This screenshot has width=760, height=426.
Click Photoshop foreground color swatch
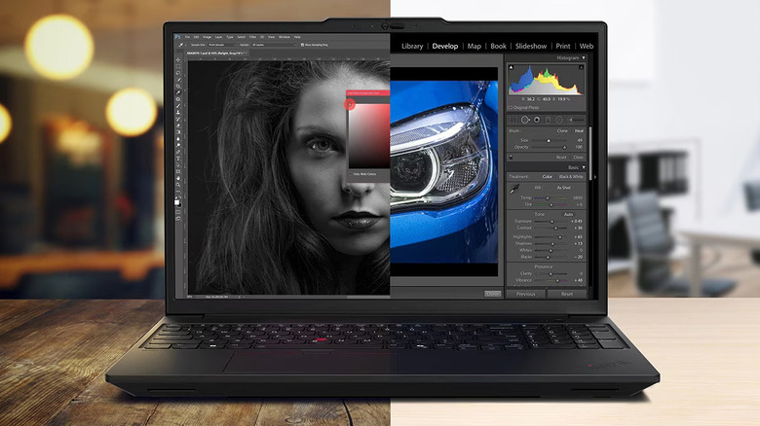[x=177, y=203]
